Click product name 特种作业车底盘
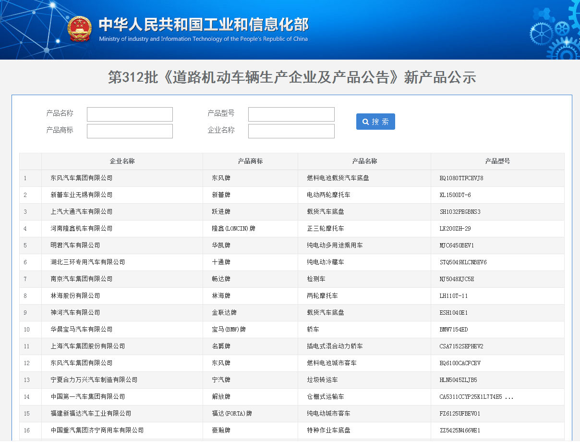This screenshot has height=443, width=580. (328, 431)
